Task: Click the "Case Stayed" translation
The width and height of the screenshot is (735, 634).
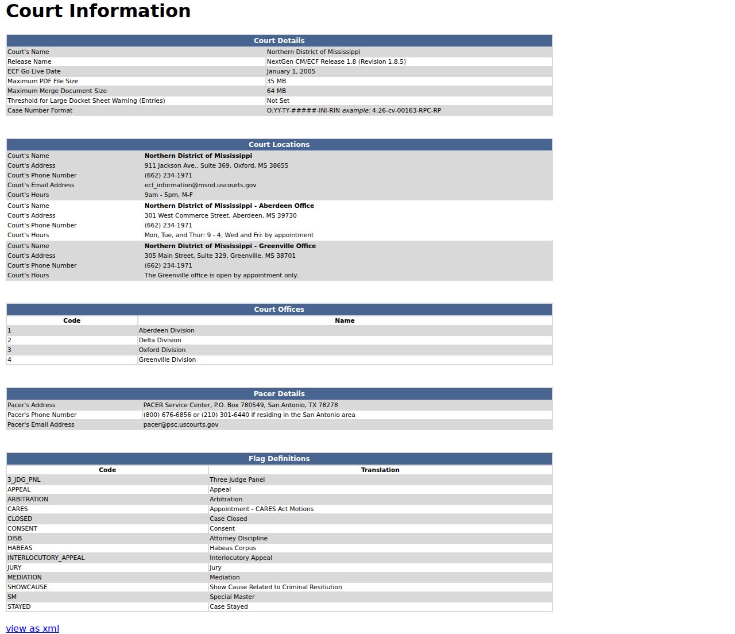Action: coord(229,606)
